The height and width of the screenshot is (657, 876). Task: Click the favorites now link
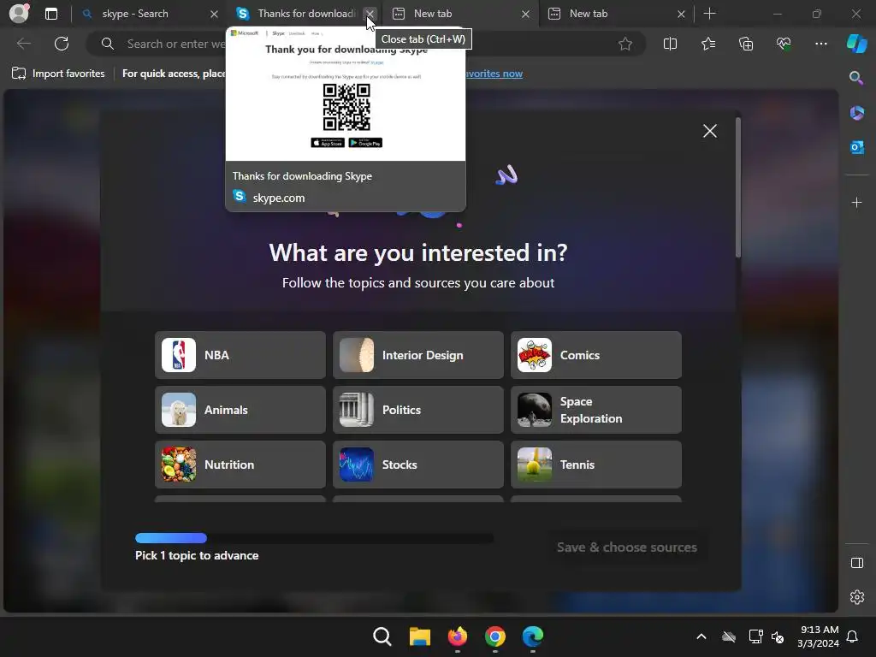click(494, 74)
